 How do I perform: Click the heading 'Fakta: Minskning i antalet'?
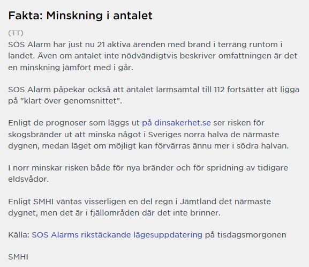point(80,16)
